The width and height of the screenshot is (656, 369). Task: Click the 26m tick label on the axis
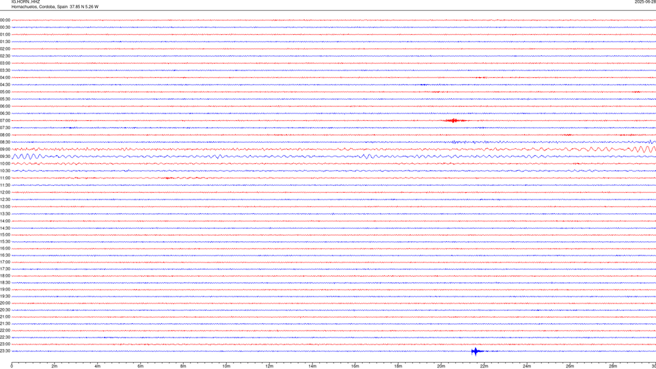pyautogui.click(x=570, y=366)
